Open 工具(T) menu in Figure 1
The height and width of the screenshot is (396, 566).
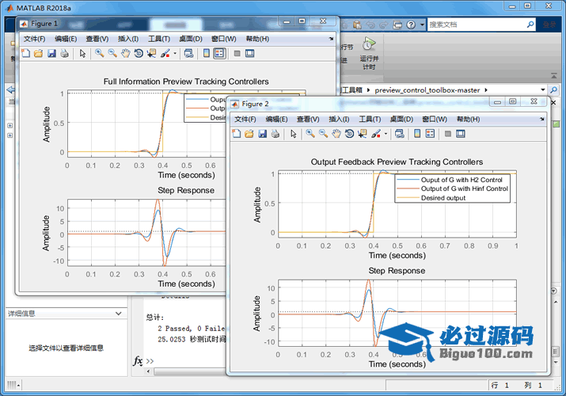click(159, 39)
